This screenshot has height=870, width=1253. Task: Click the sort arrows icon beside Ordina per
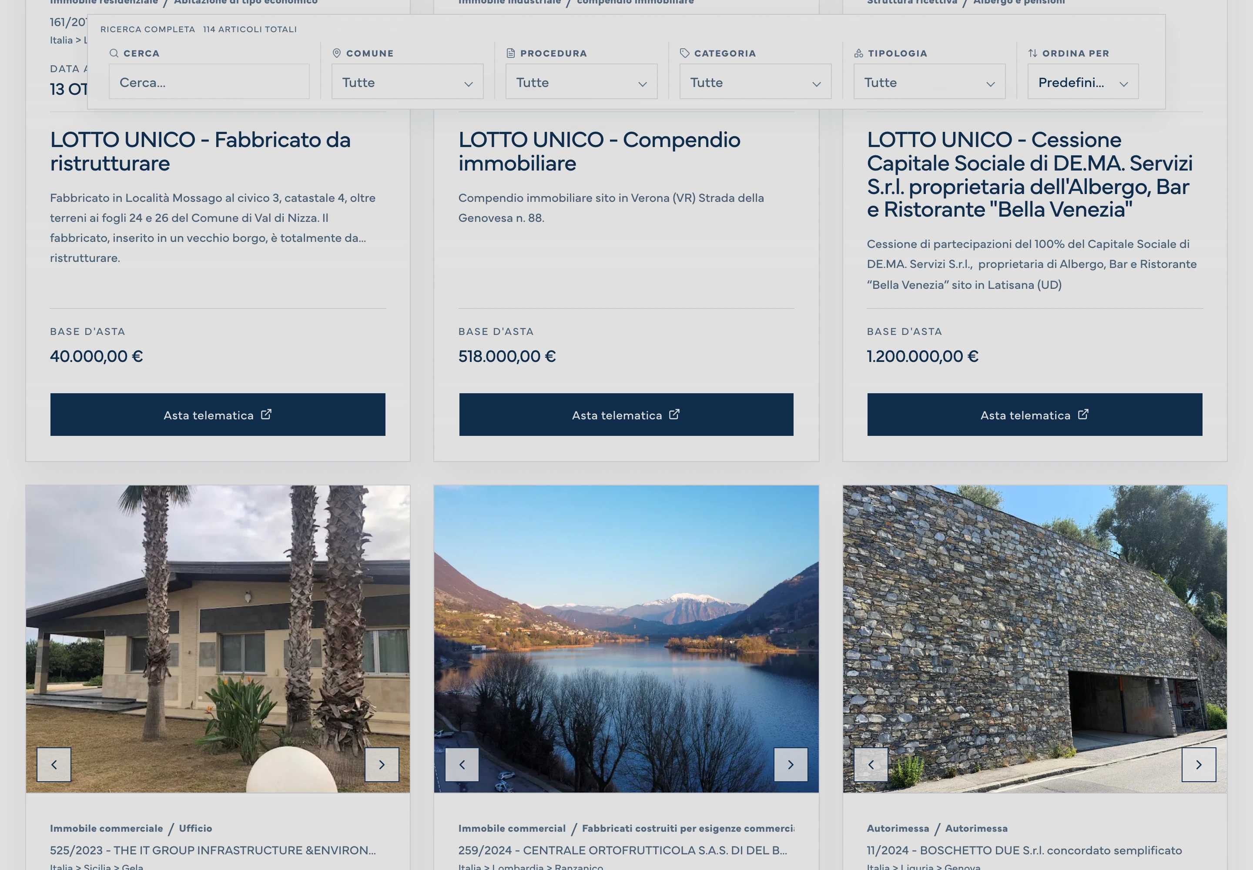click(x=1033, y=54)
